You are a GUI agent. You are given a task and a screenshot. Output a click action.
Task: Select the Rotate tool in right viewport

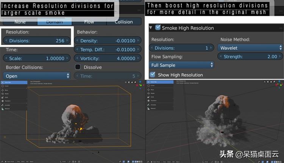(160, 93)
